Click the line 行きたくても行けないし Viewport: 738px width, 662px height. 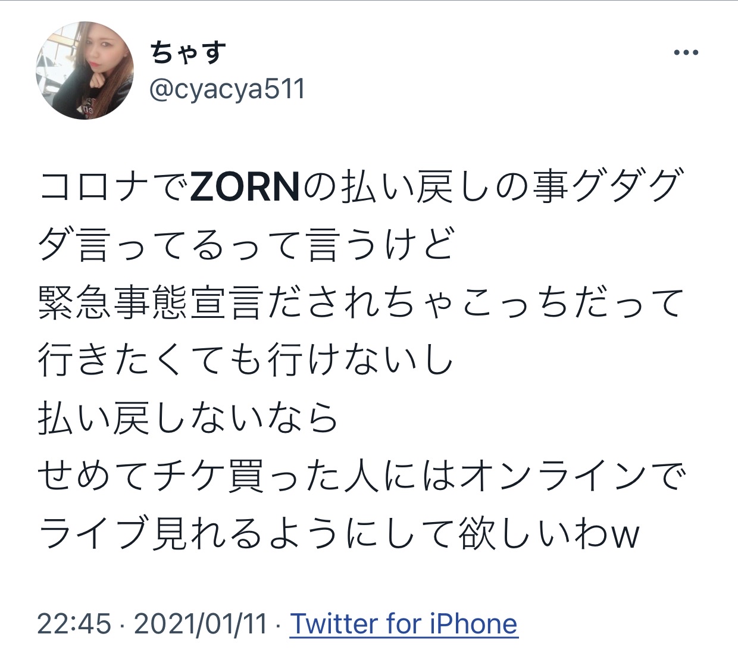246,360
